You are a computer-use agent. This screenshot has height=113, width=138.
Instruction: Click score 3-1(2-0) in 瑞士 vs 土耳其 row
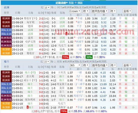coord(44,72)
